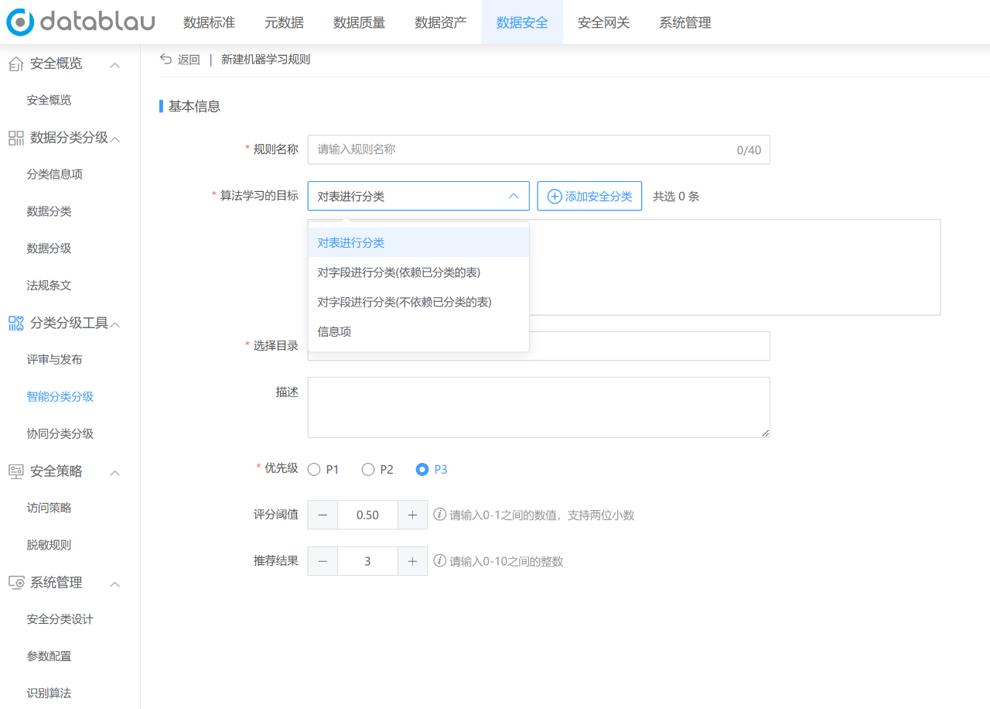This screenshot has width=990, height=709.
Task: Click the databau logo icon
Action: pos(20,22)
